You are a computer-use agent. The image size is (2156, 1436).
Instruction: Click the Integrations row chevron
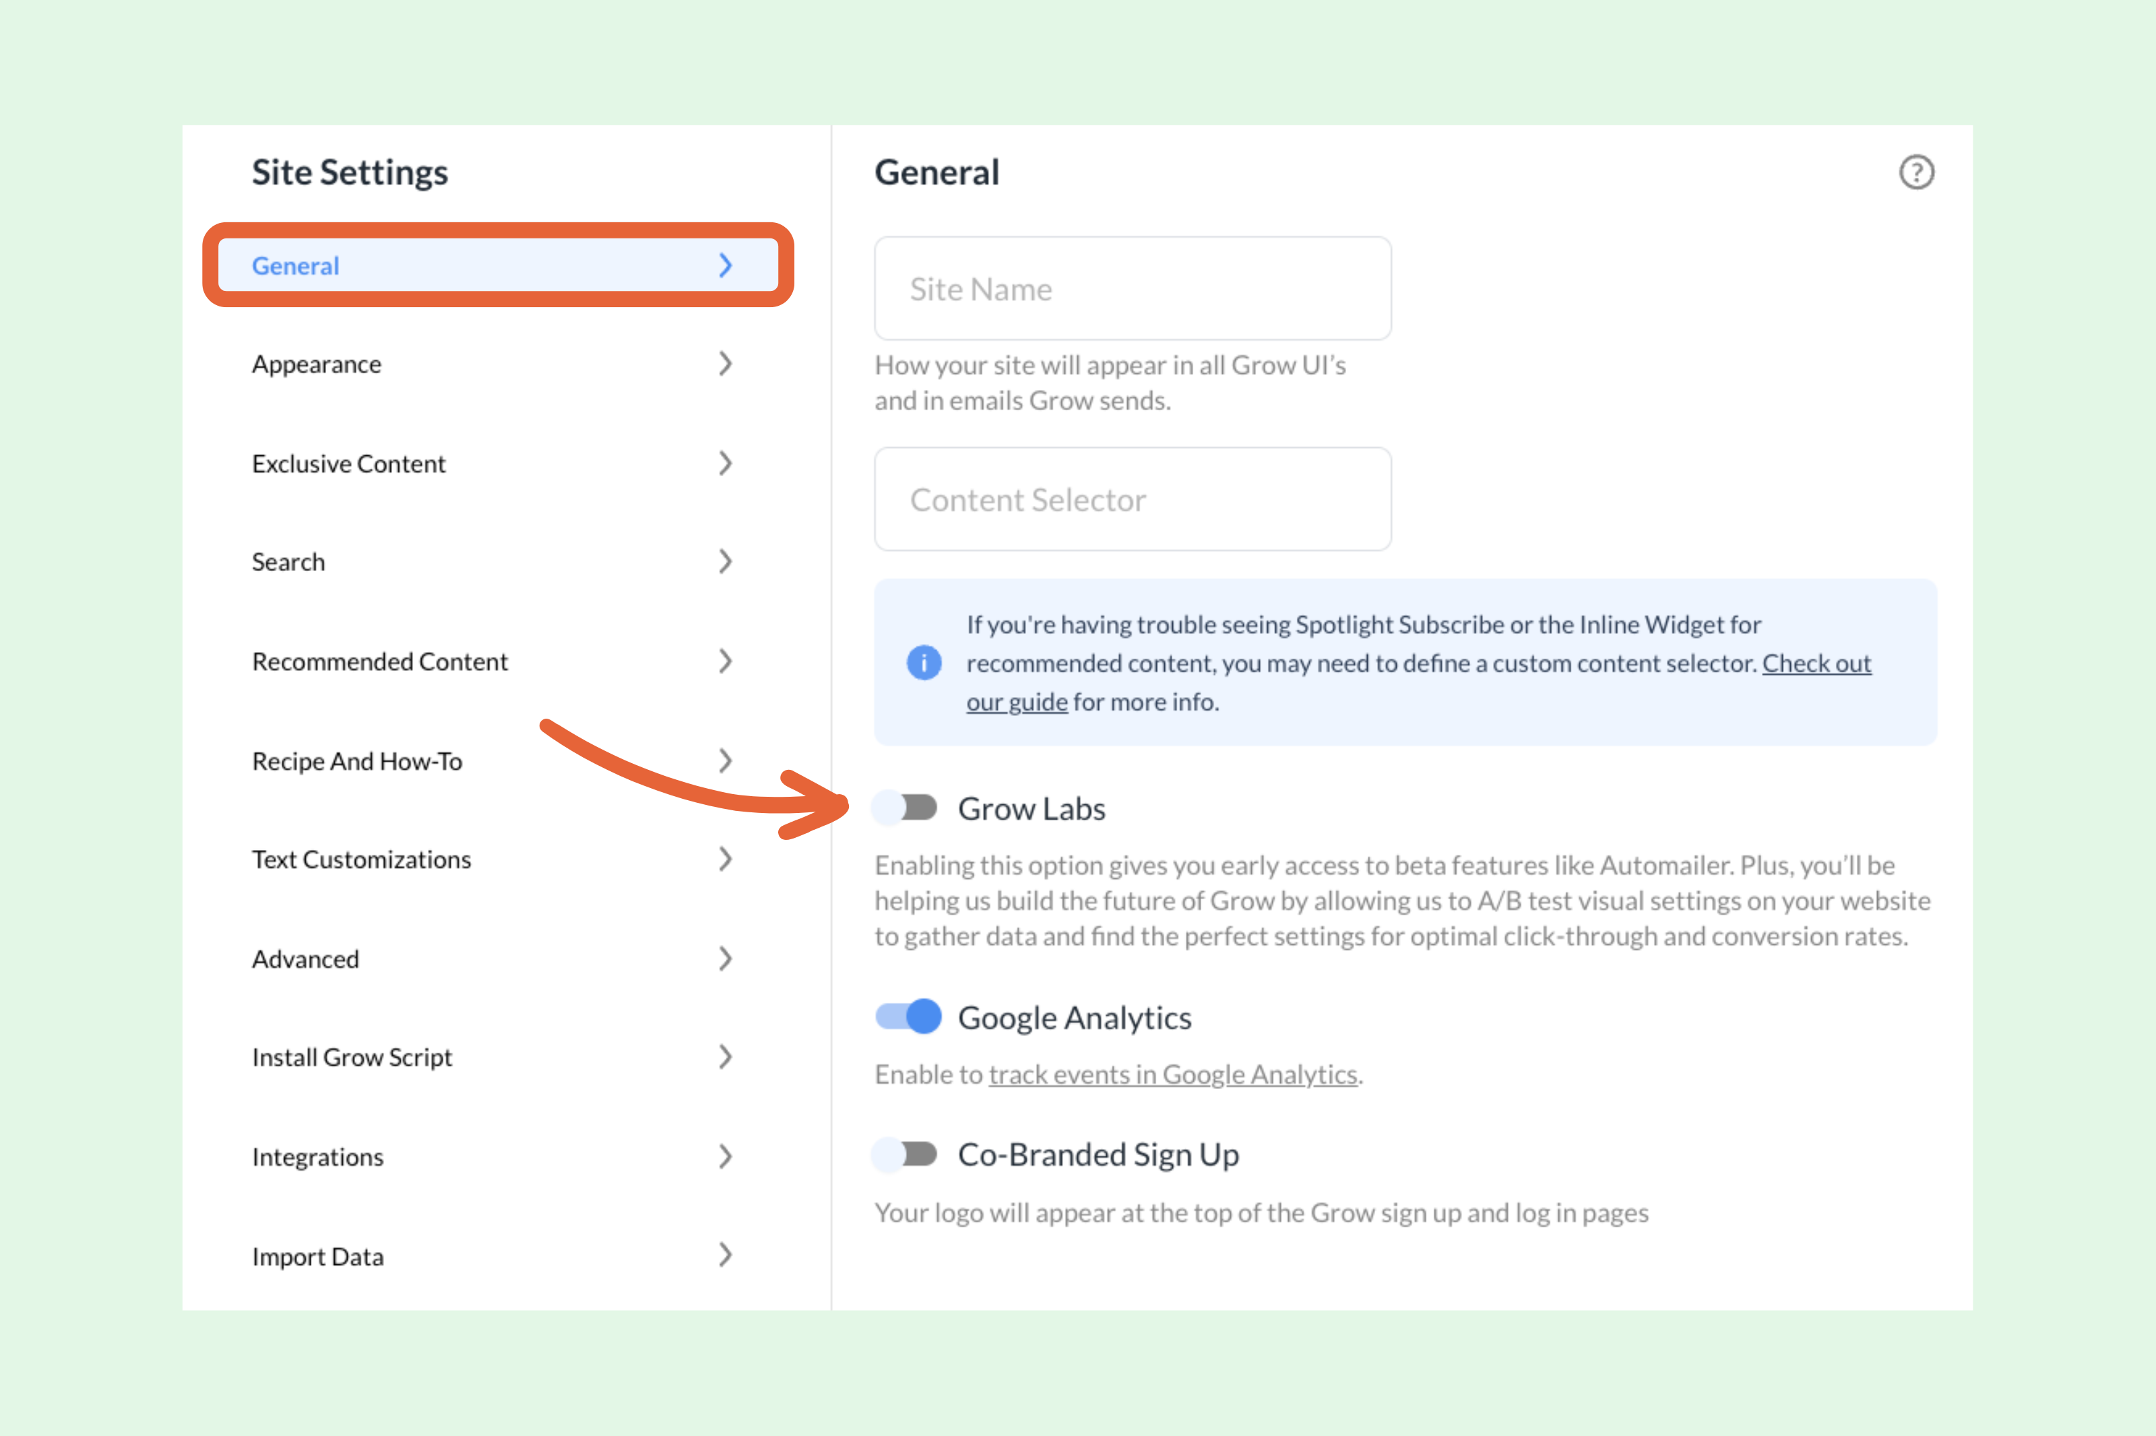[x=726, y=1156]
